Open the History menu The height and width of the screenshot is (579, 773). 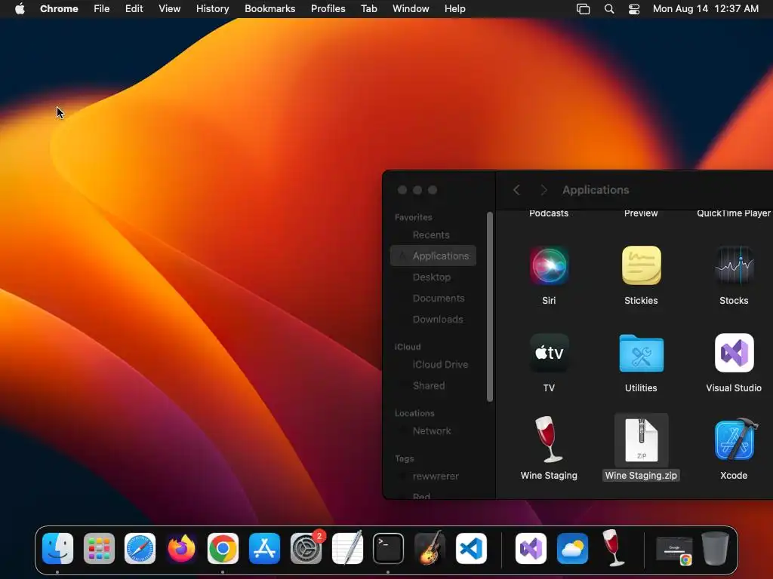212,9
